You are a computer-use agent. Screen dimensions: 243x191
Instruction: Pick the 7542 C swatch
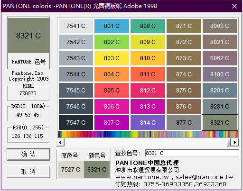coord(76,42)
